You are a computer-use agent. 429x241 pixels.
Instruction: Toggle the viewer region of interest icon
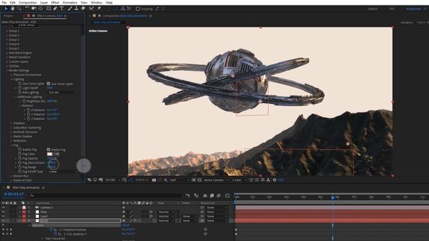click(194, 180)
